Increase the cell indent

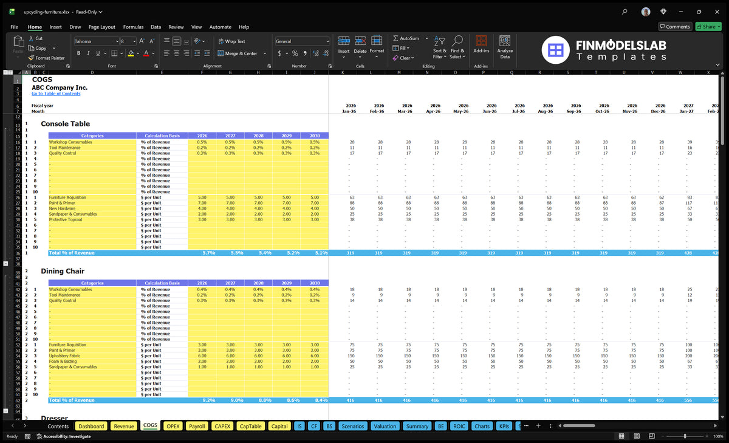pyautogui.click(x=208, y=53)
